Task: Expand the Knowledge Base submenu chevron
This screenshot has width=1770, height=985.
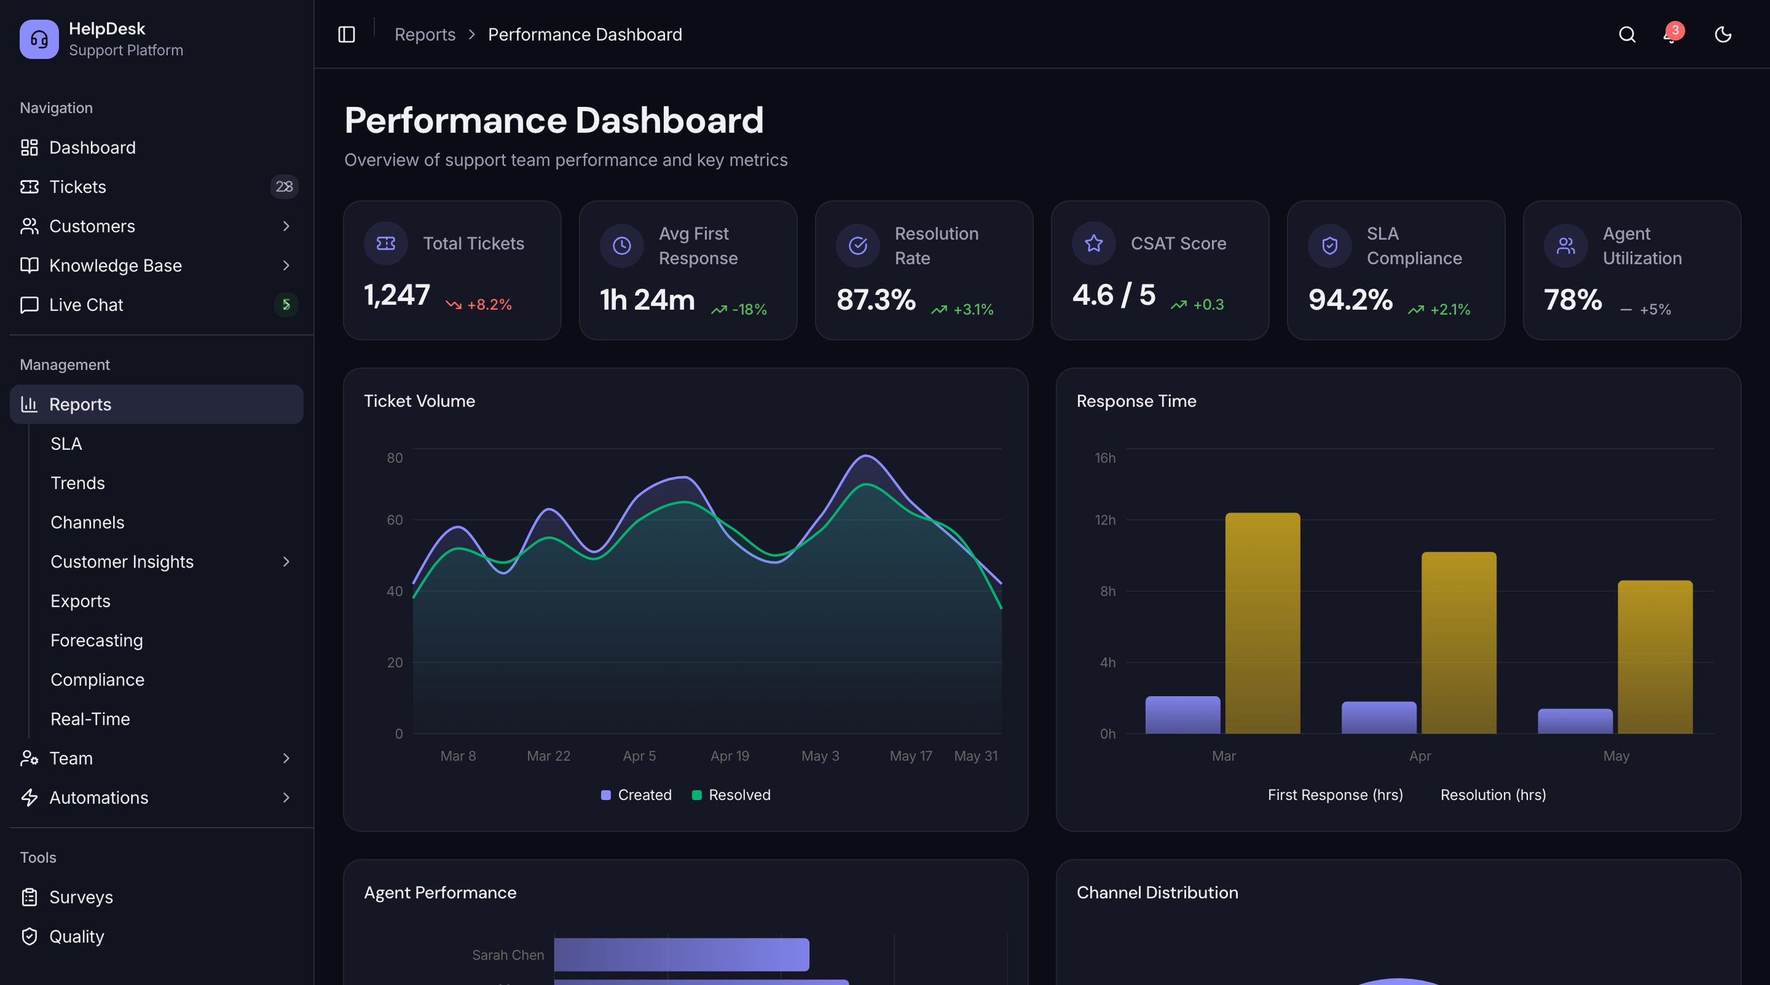Action: tap(286, 265)
